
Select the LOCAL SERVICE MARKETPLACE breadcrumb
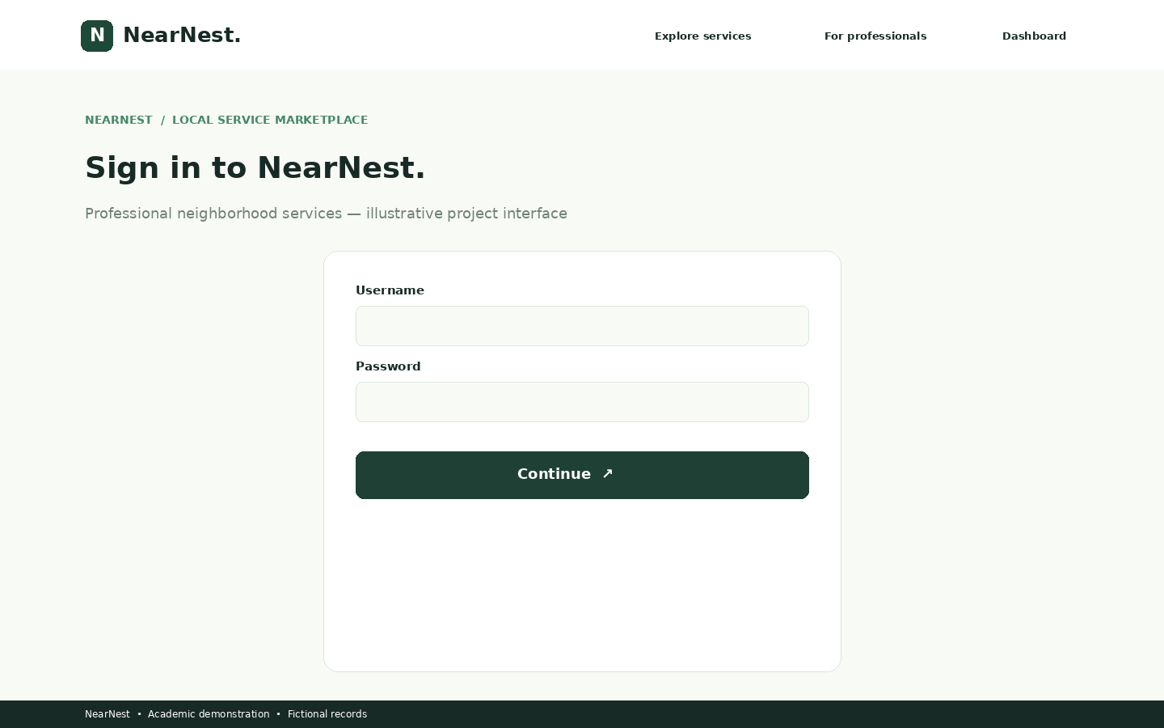click(x=270, y=120)
